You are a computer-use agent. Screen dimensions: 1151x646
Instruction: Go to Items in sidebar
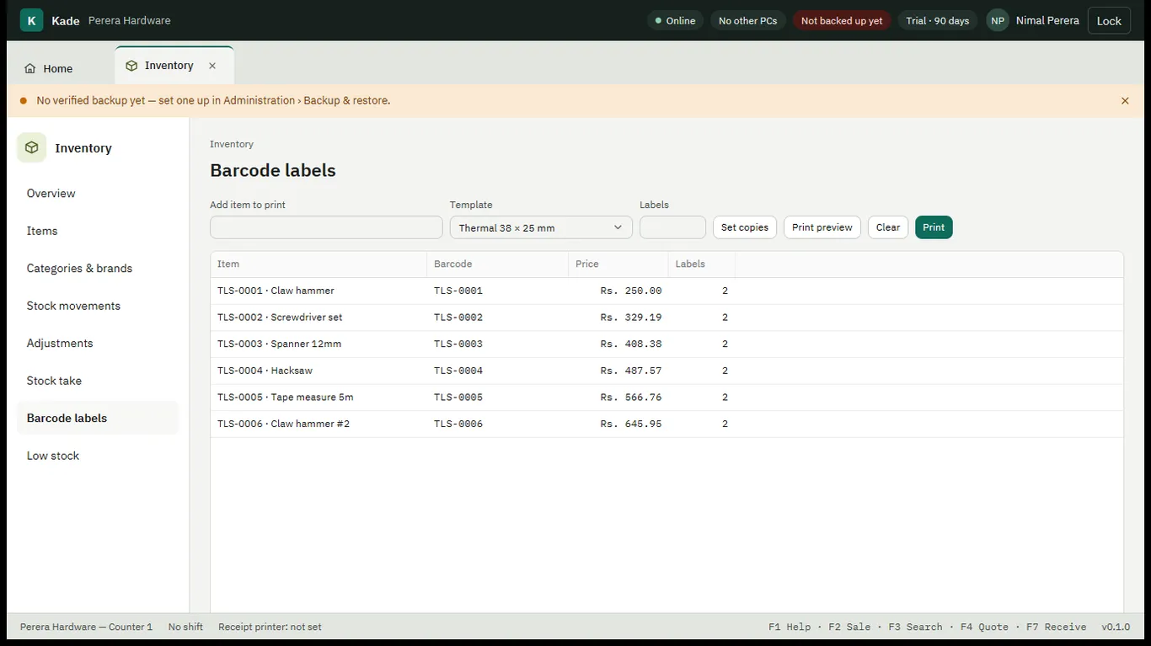(98, 231)
